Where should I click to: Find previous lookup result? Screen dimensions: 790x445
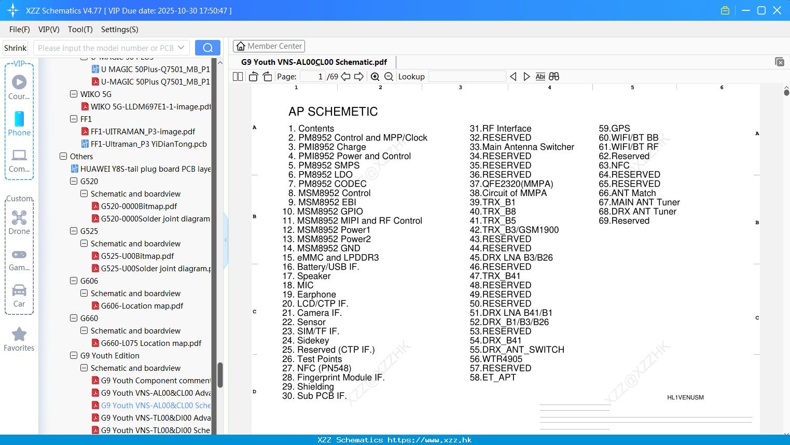point(513,77)
